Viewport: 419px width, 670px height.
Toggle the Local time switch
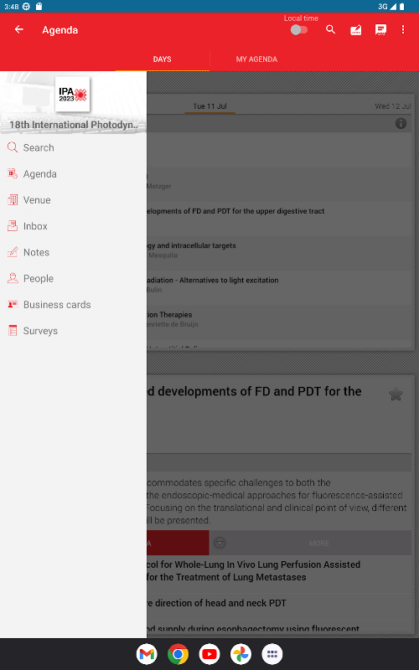click(x=299, y=30)
